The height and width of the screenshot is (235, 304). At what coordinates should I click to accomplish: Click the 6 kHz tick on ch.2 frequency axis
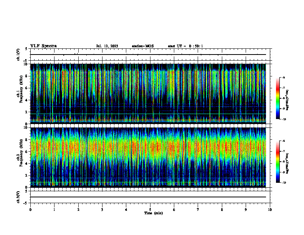[x=27, y=152]
